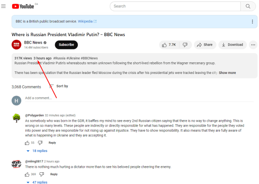Screen dimensions: 259x184
Task: Expand the 18 replies thread
Action: (37, 151)
